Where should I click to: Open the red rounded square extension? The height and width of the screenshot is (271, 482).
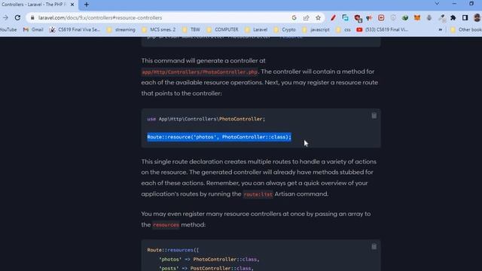[x=381, y=18]
